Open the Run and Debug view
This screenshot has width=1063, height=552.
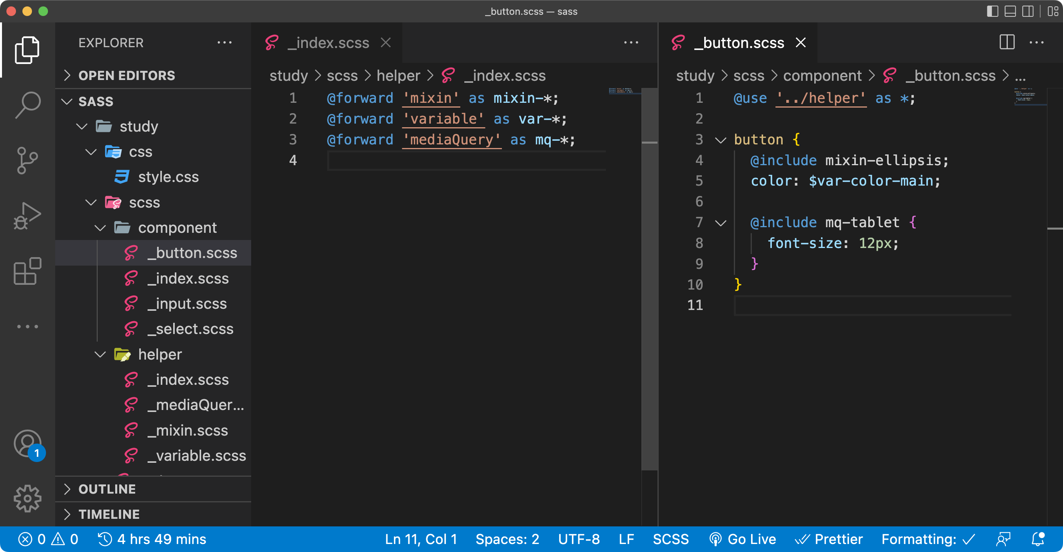(27, 216)
